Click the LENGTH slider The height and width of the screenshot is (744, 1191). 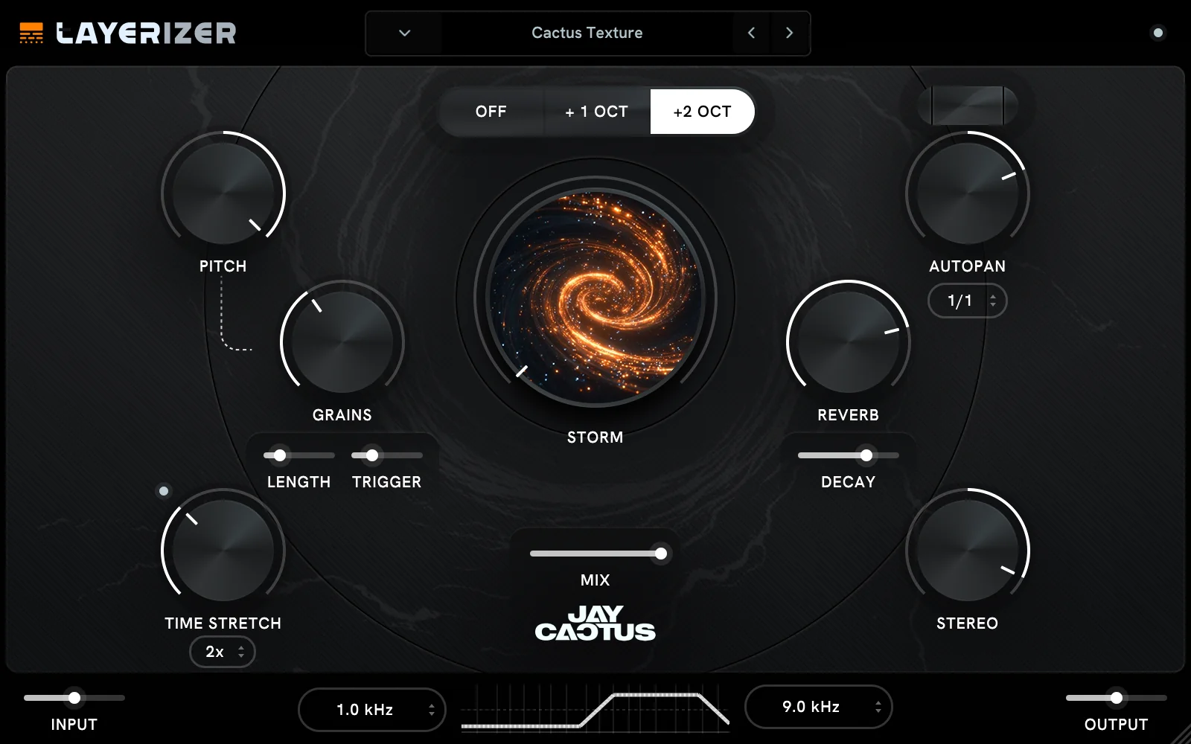click(299, 455)
